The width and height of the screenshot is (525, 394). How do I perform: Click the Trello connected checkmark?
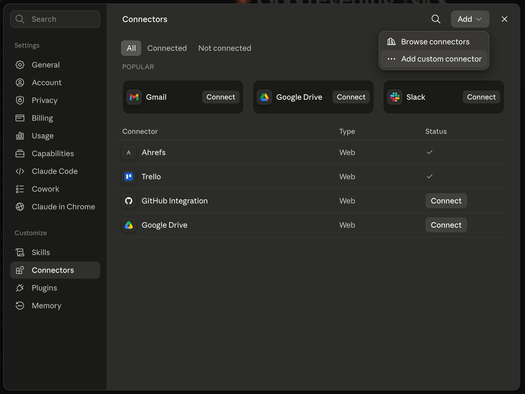click(430, 176)
